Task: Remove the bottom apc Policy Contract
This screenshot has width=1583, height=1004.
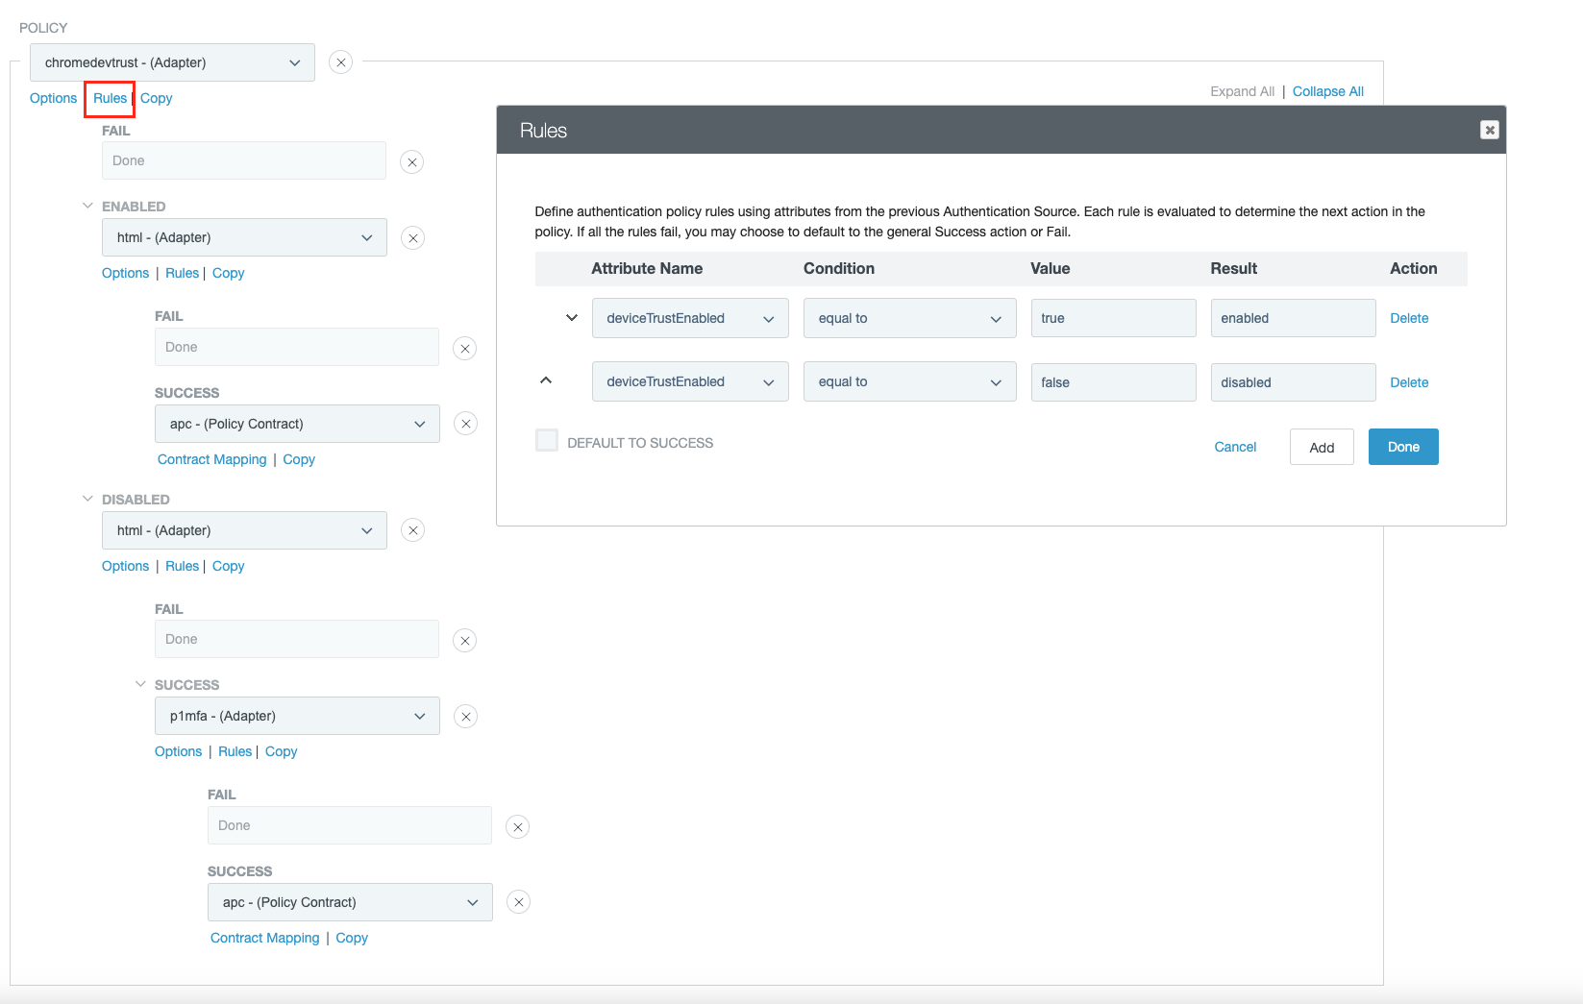Action: coord(518,901)
